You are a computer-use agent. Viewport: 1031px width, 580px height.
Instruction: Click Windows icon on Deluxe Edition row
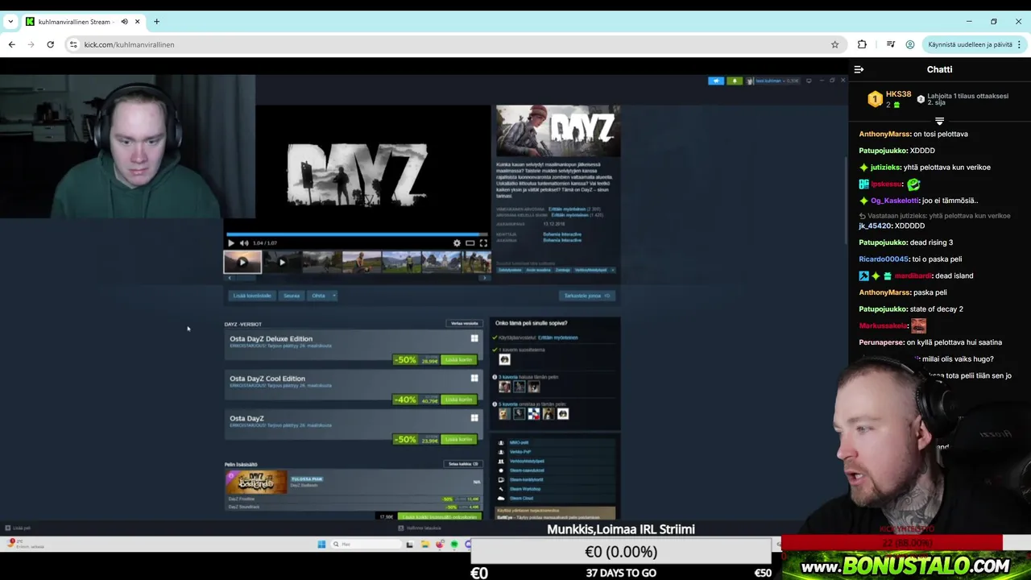coord(474,338)
